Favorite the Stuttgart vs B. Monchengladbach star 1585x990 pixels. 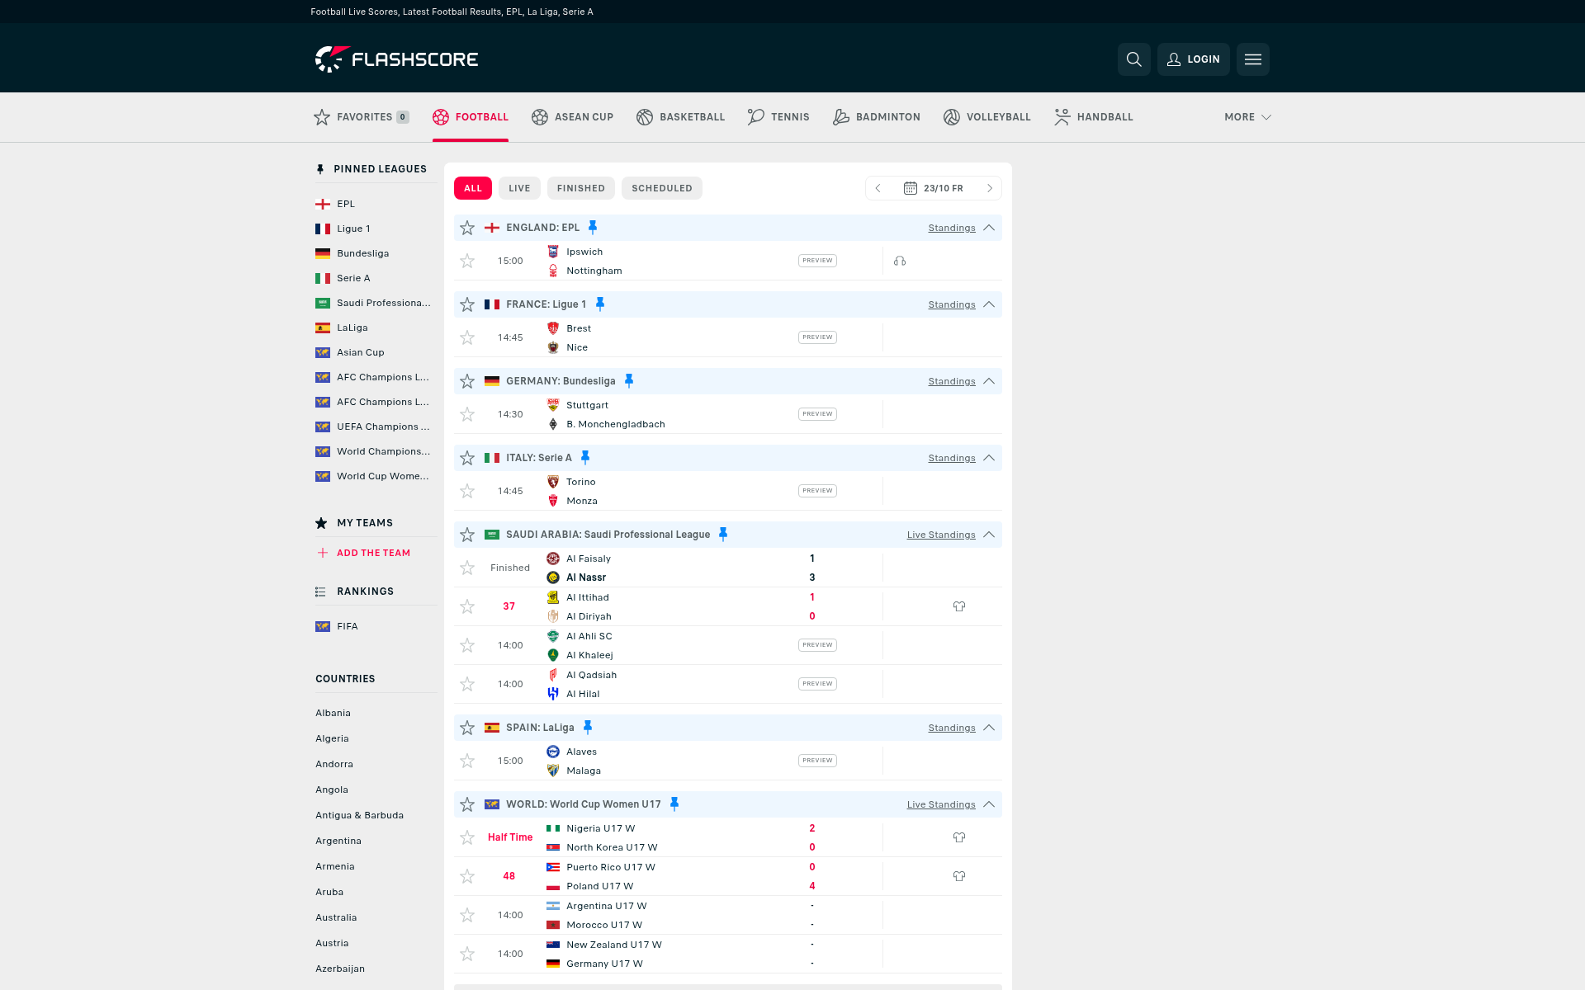(x=467, y=414)
